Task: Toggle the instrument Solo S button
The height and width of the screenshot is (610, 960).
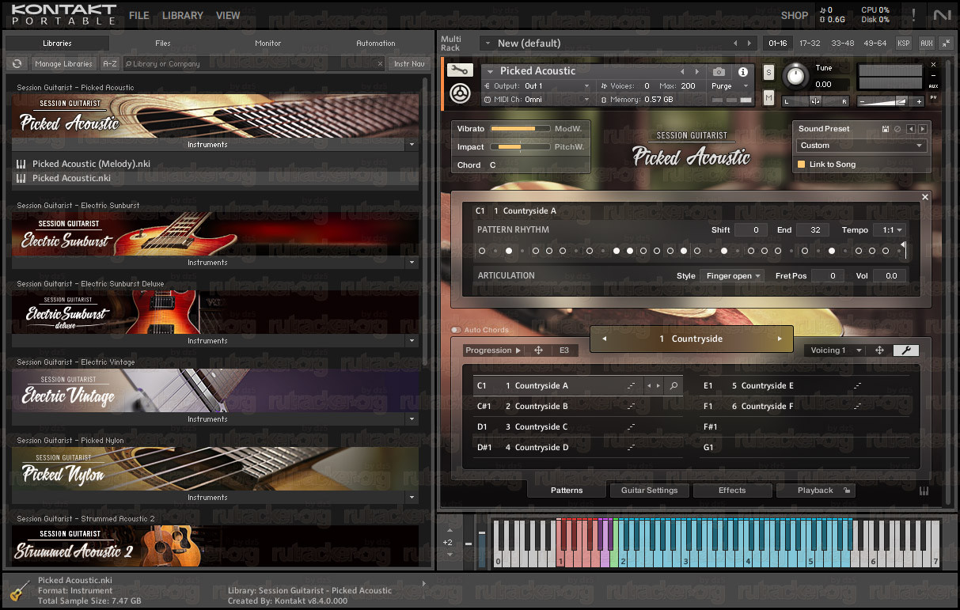Action: coord(768,73)
